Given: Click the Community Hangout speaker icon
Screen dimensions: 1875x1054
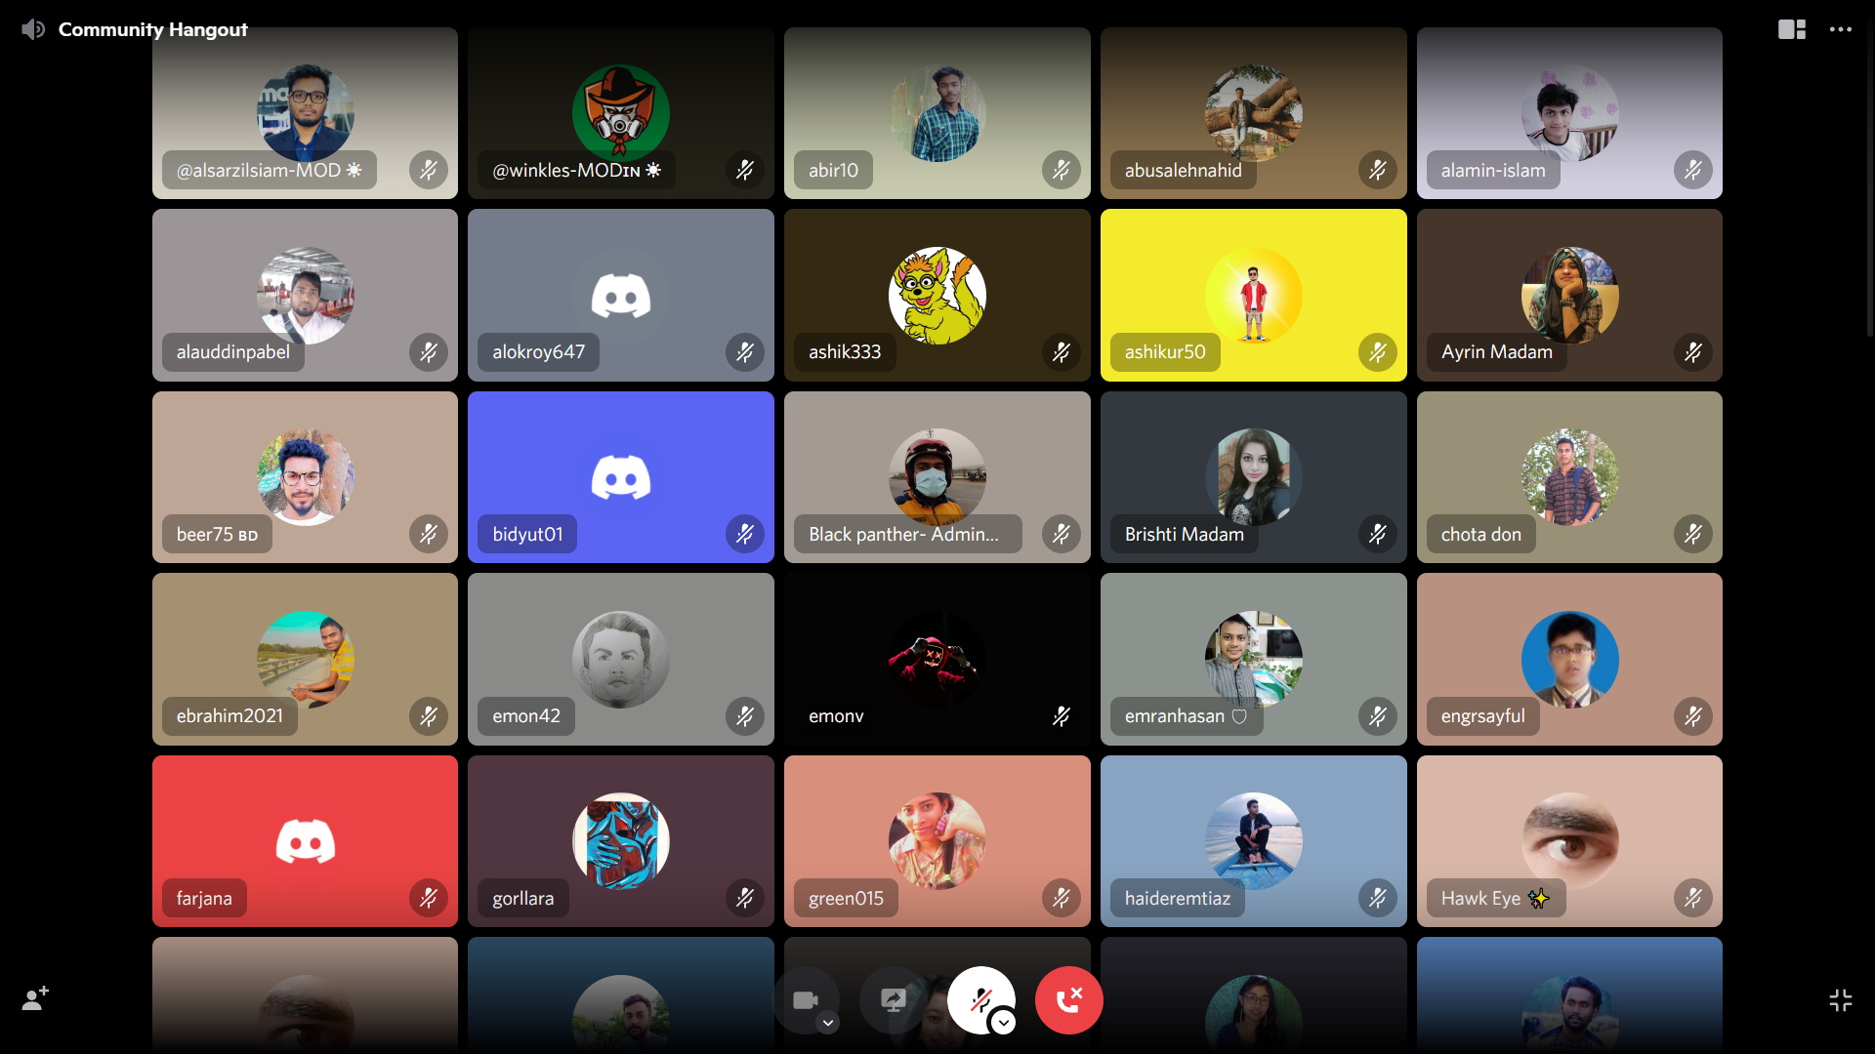Looking at the screenshot, I should (33, 29).
